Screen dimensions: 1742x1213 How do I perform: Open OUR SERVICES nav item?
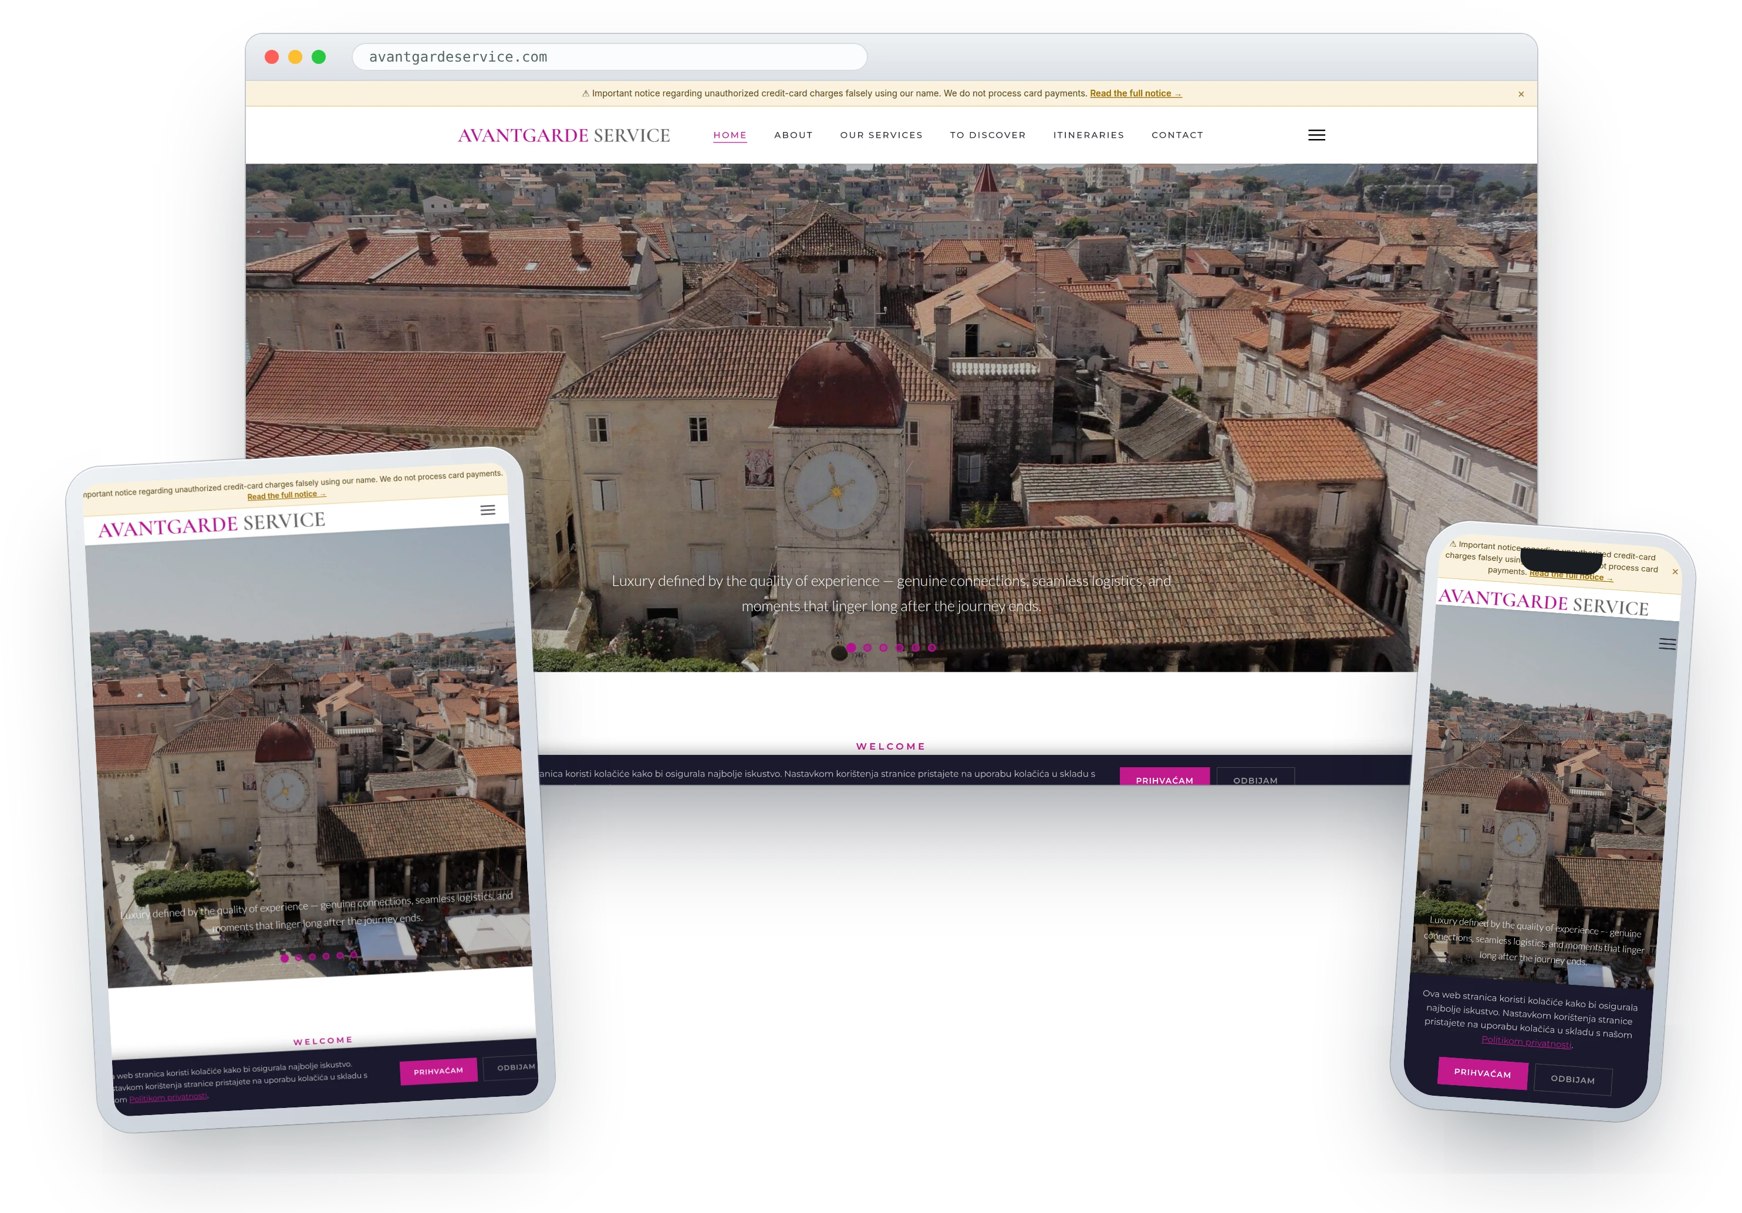pos(881,135)
